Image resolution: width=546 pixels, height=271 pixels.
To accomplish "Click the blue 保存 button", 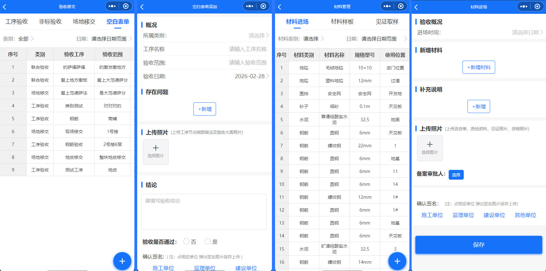I will coord(478,245).
